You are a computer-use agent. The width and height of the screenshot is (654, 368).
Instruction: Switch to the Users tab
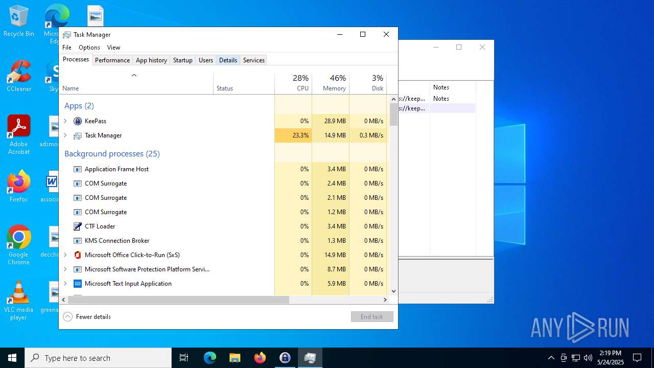click(x=206, y=60)
